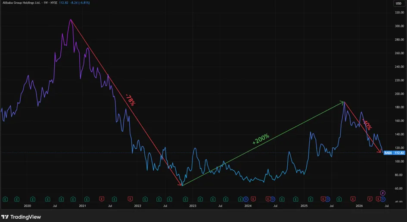Viewport: 407px width, 222px height.
Task: Click the 200.00 price axis label
Action: (399, 94)
